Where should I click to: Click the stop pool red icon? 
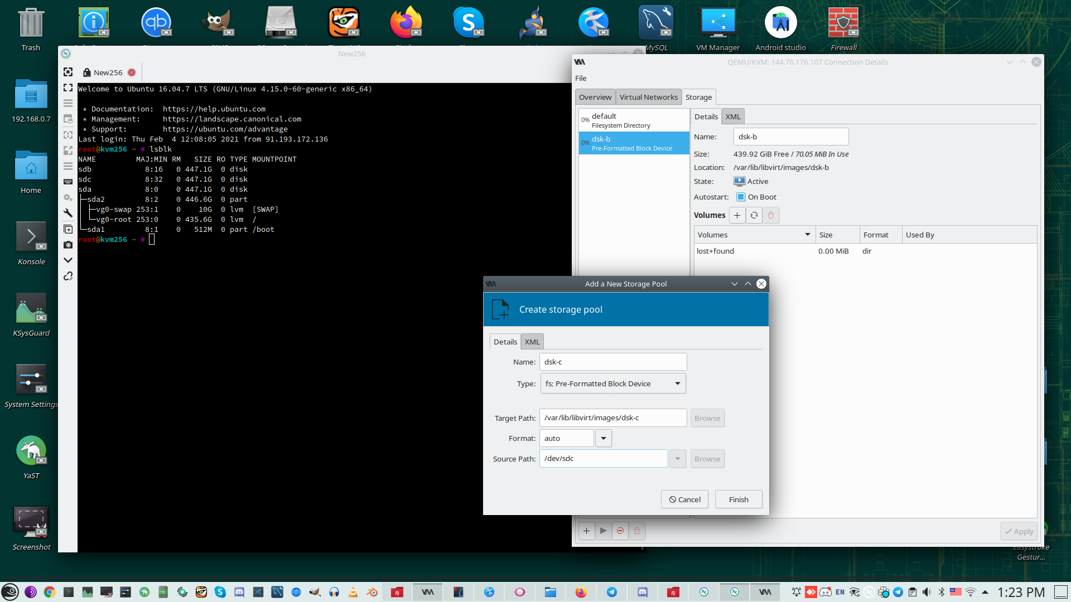point(620,531)
